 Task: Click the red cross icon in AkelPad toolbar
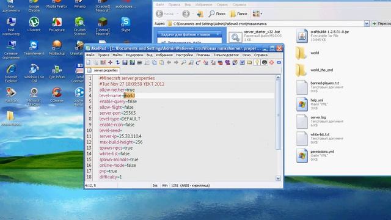coord(271,62)
